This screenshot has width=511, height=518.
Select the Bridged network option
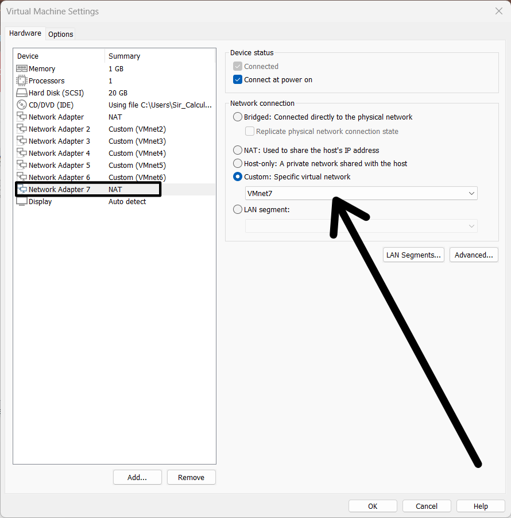(x=238, y=117)
